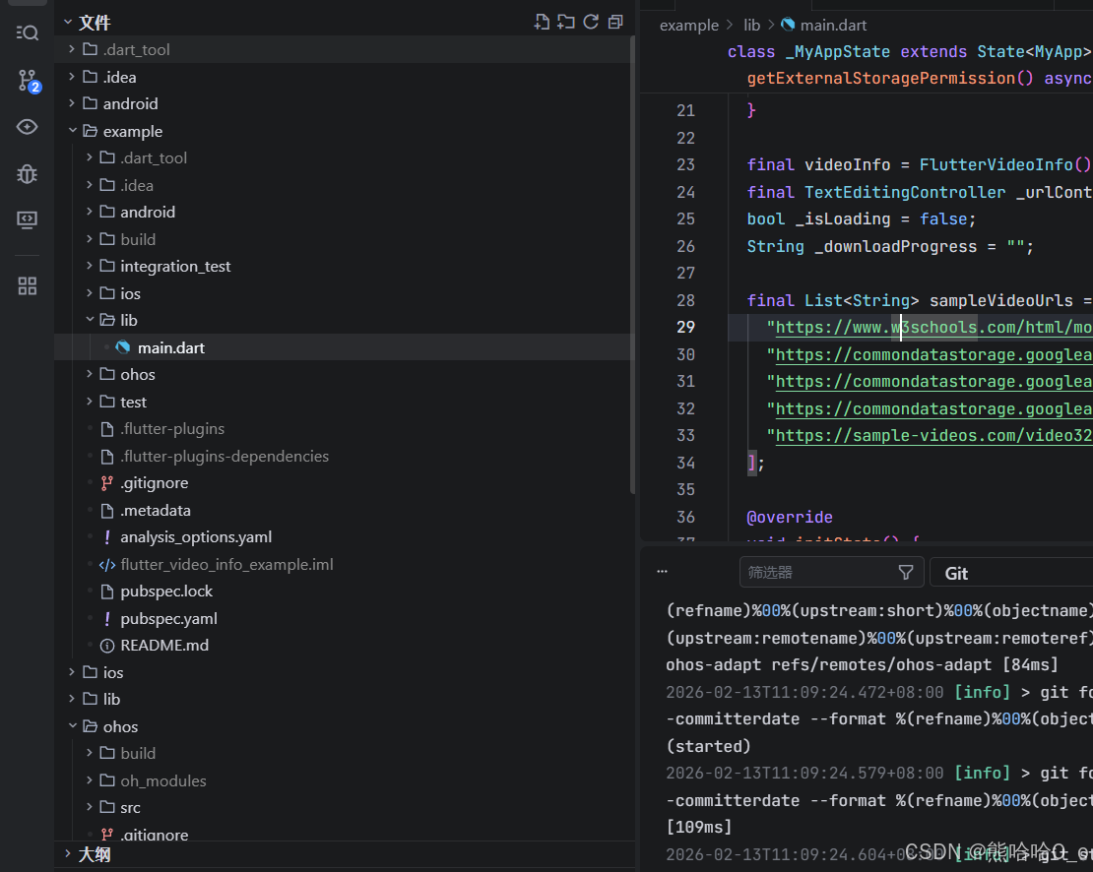1093x872 pixels.
Task: Click Dart icon in breadcrumb main.dart
Action: pyautogui.click(x=788, y=25)
